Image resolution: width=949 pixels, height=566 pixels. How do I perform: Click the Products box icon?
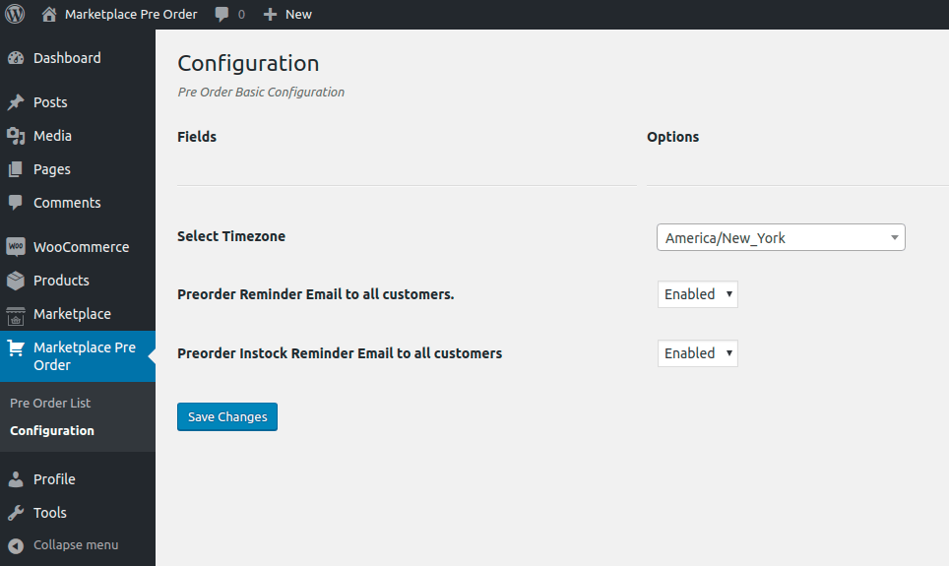16,281
